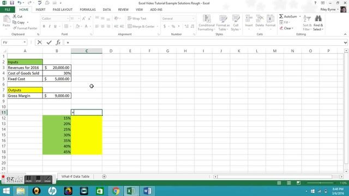The image size is (349, 196).
Task: Open Insert Function fx dialog
Action: coord(58,42)
